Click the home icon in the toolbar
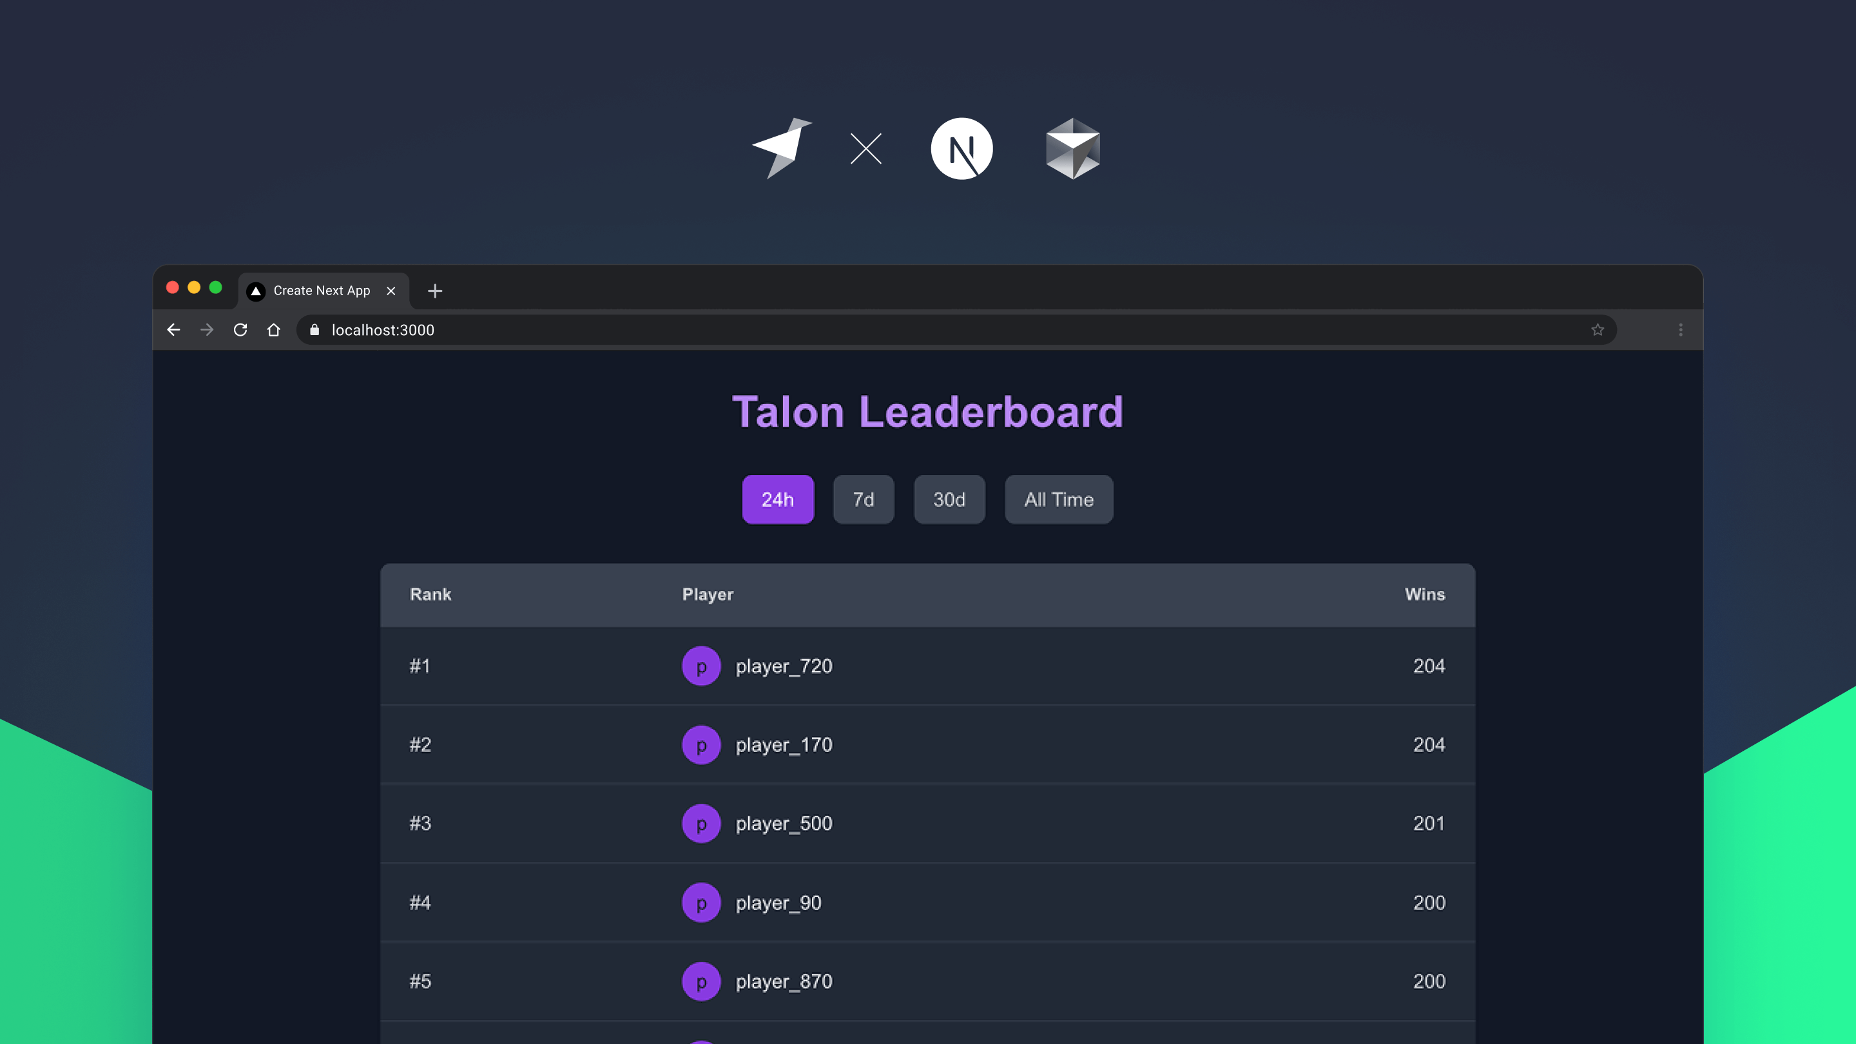This screenshot has height=1044, width=1856. pyautogui.click(x=274, y=330)
